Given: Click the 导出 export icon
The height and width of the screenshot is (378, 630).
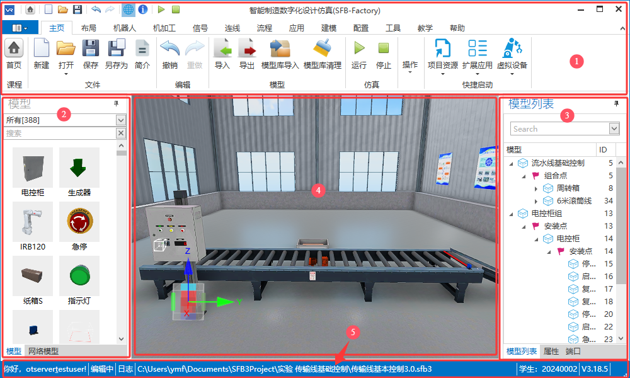Looking at the screenshot, I should pos(247,49).
